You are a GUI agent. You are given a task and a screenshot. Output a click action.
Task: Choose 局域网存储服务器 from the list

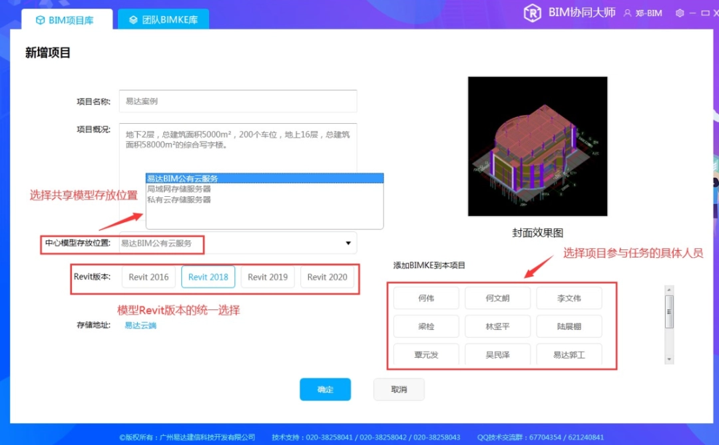tap(179, 189)
